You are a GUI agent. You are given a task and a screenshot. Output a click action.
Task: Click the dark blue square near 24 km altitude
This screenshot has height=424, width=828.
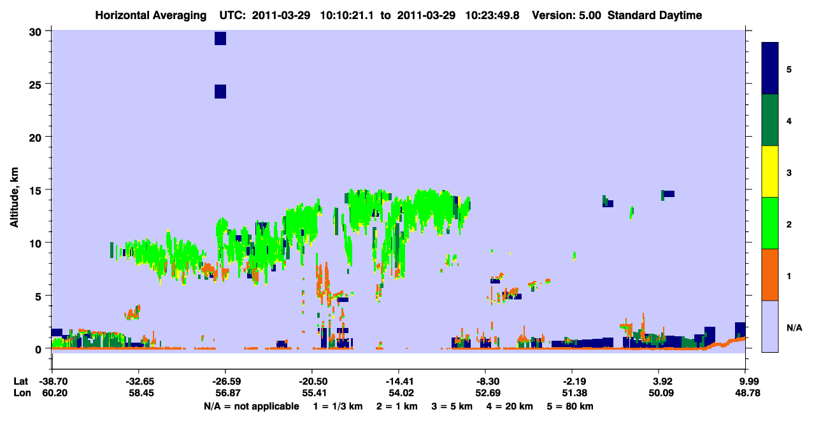point(220,92)
